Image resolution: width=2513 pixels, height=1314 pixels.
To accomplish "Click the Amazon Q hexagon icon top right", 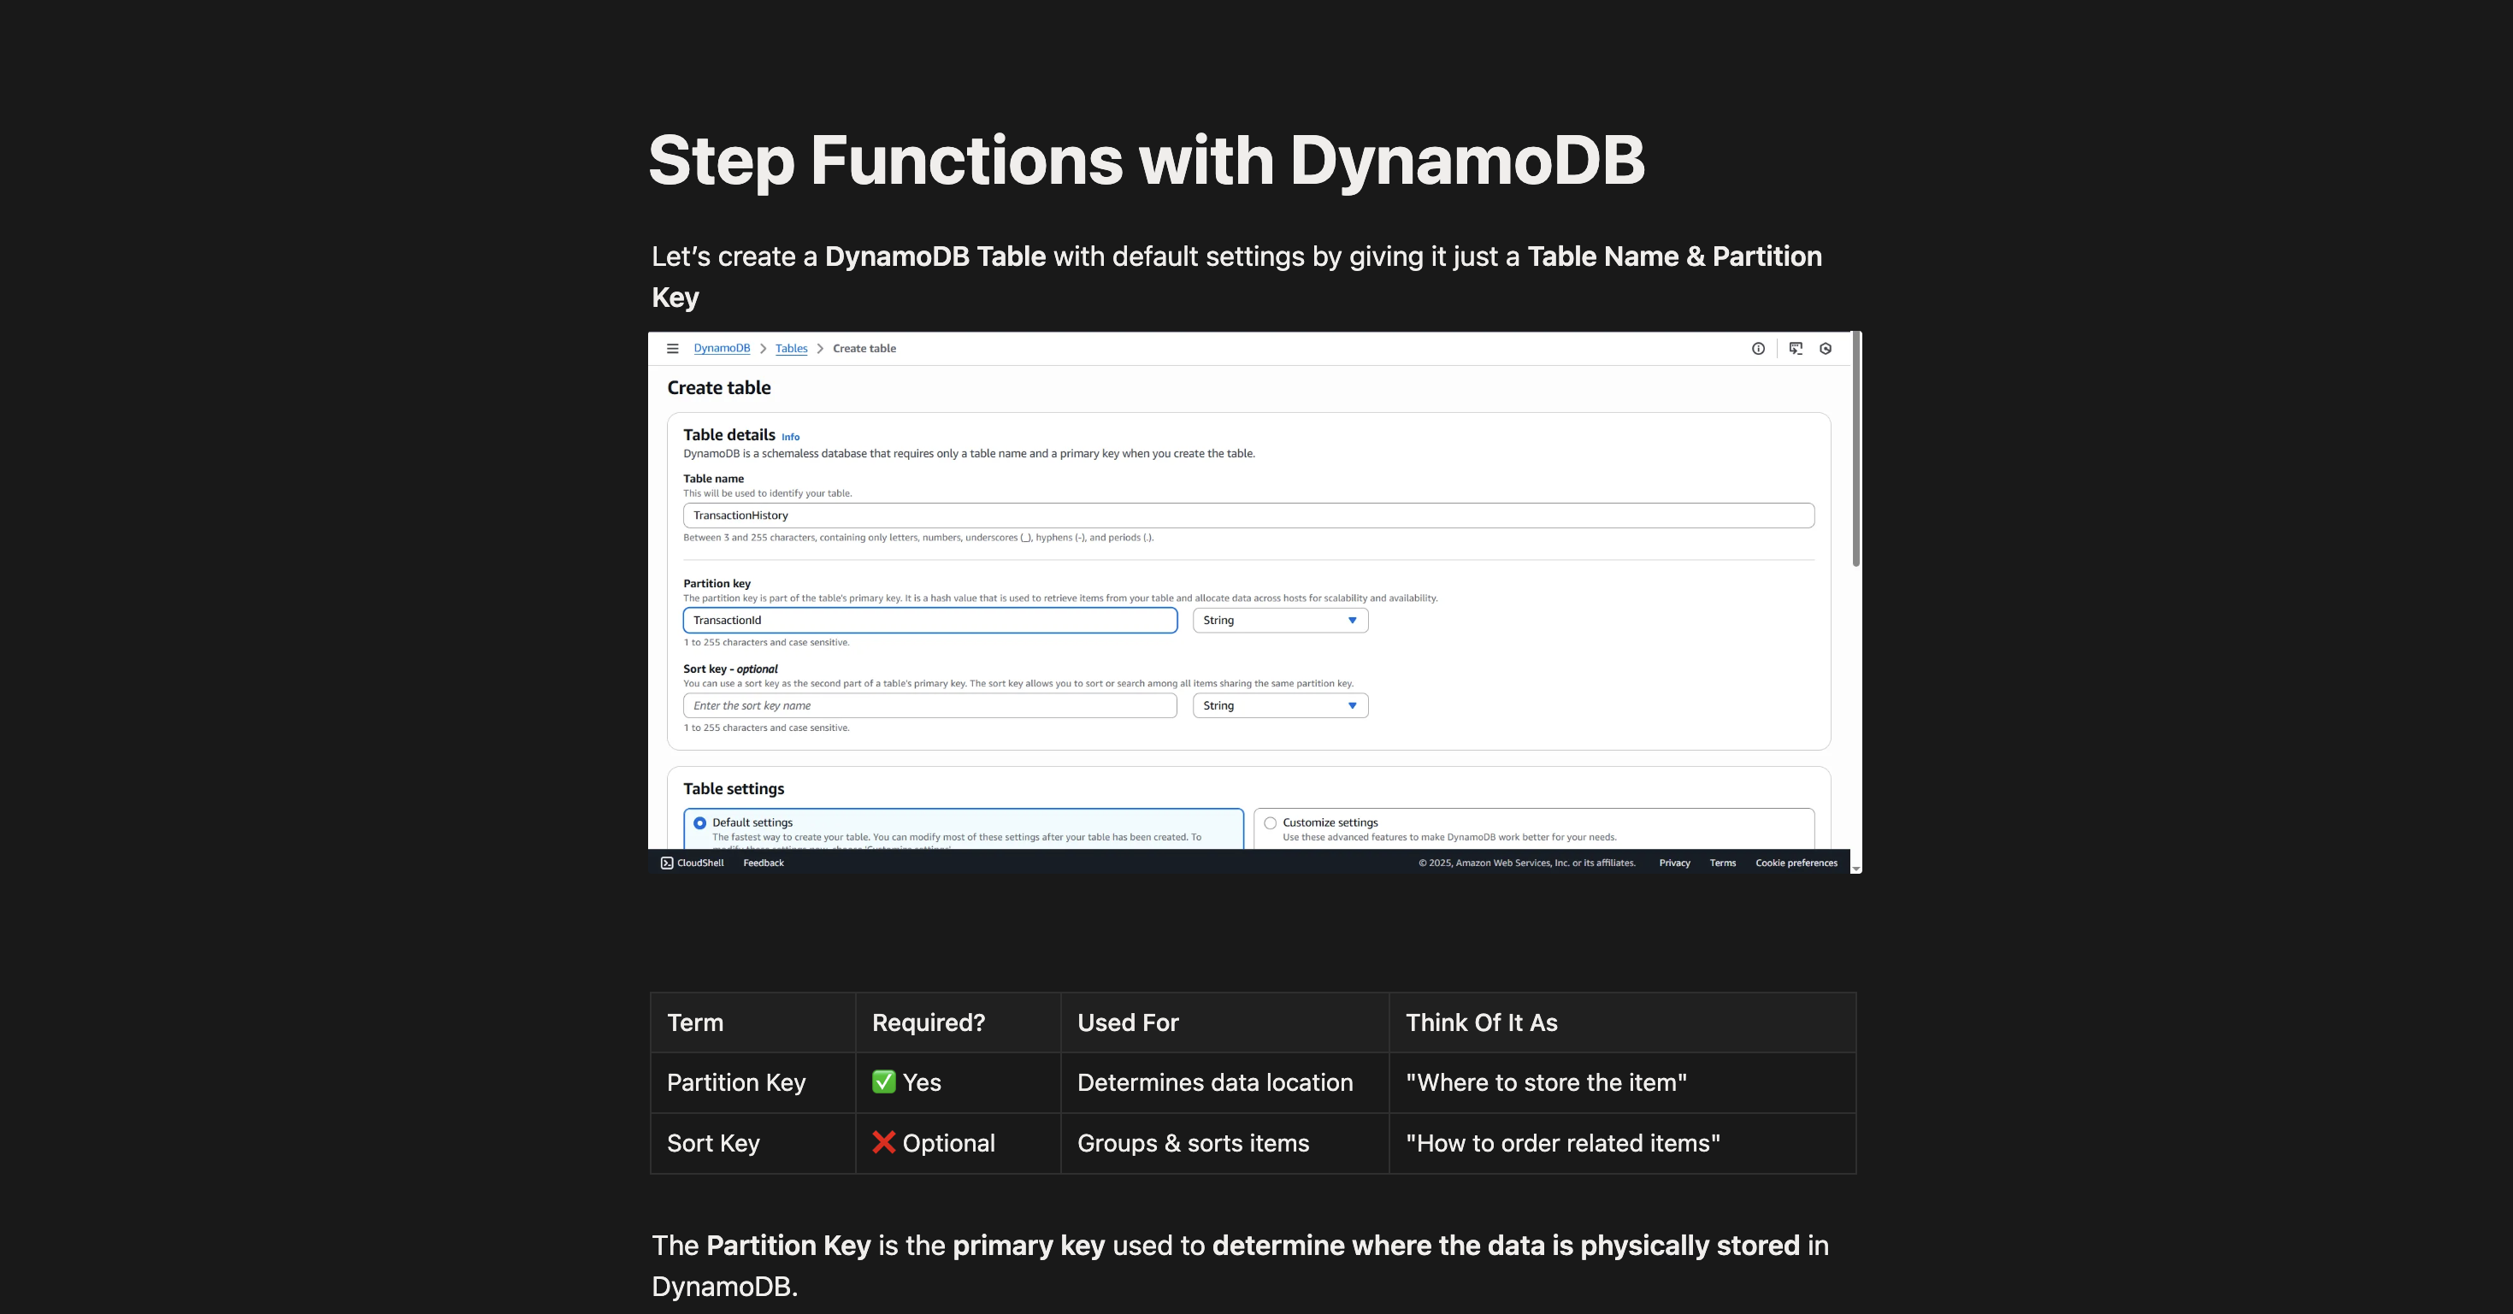I will 1826,348.
